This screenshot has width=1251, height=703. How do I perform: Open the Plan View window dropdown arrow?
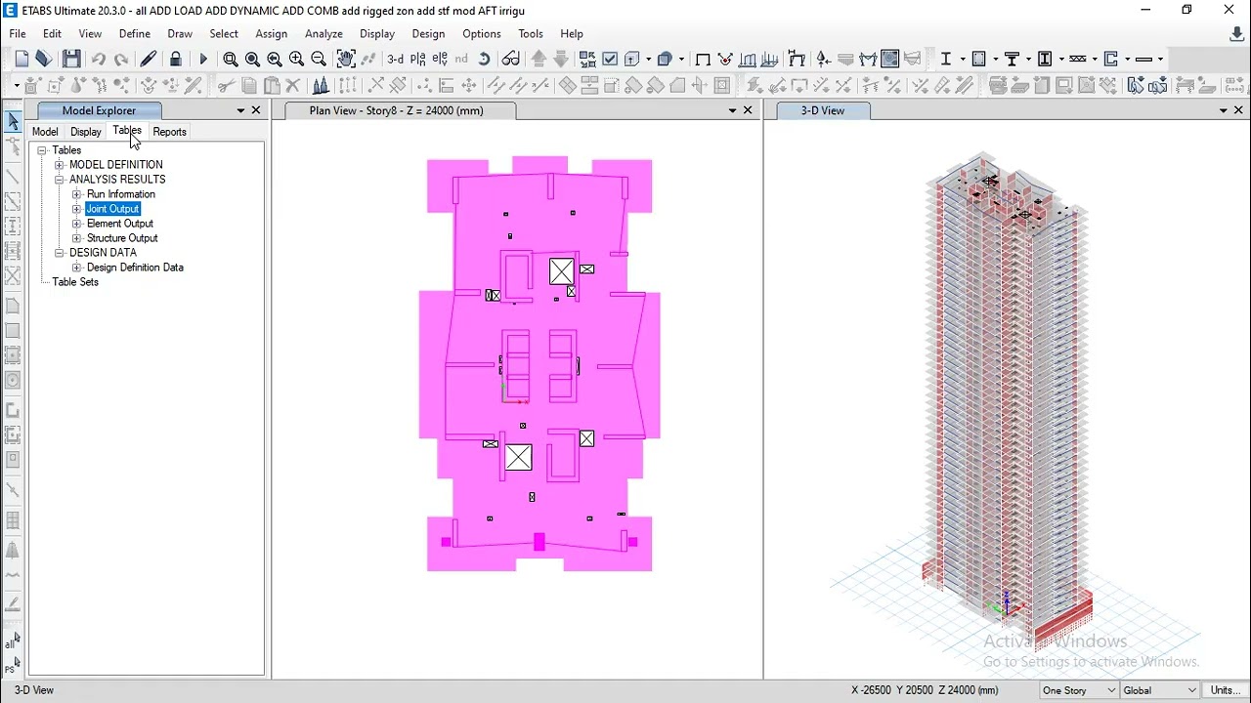tap(732, 110)
